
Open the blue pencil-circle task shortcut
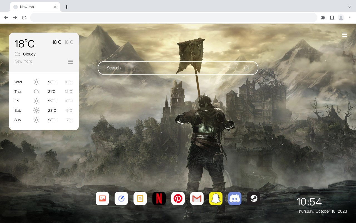coord(121,198)
